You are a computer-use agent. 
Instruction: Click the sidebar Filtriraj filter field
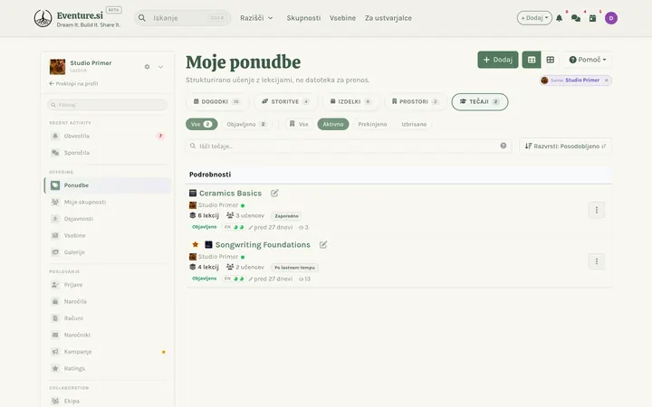click(107, 105)
